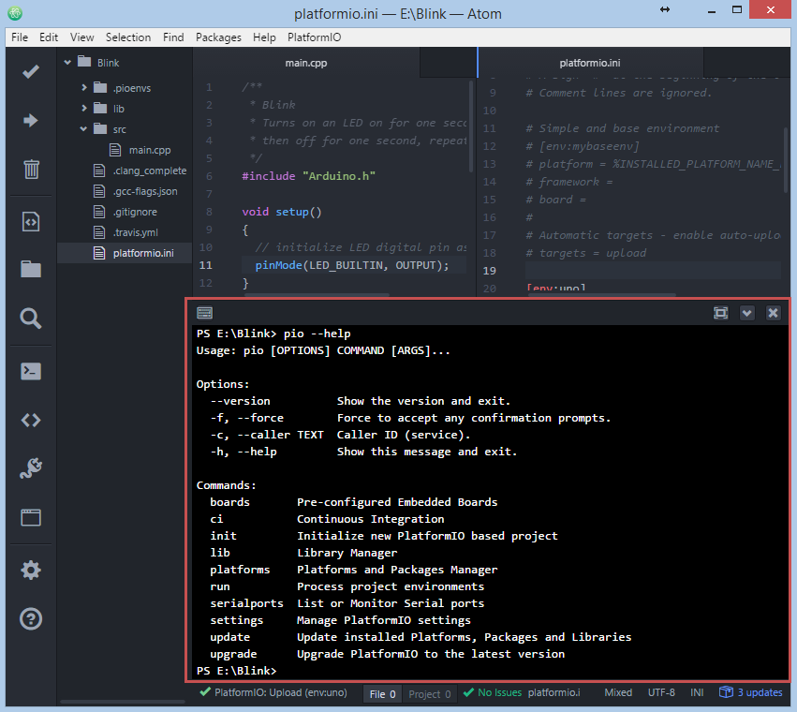
Task: Open the View menu
Action: coord(81,37)
